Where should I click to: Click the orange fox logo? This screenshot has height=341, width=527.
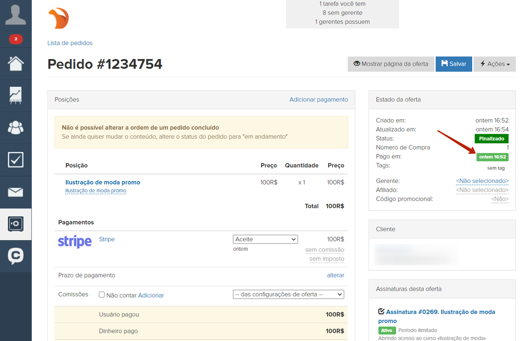click(59, 18)
